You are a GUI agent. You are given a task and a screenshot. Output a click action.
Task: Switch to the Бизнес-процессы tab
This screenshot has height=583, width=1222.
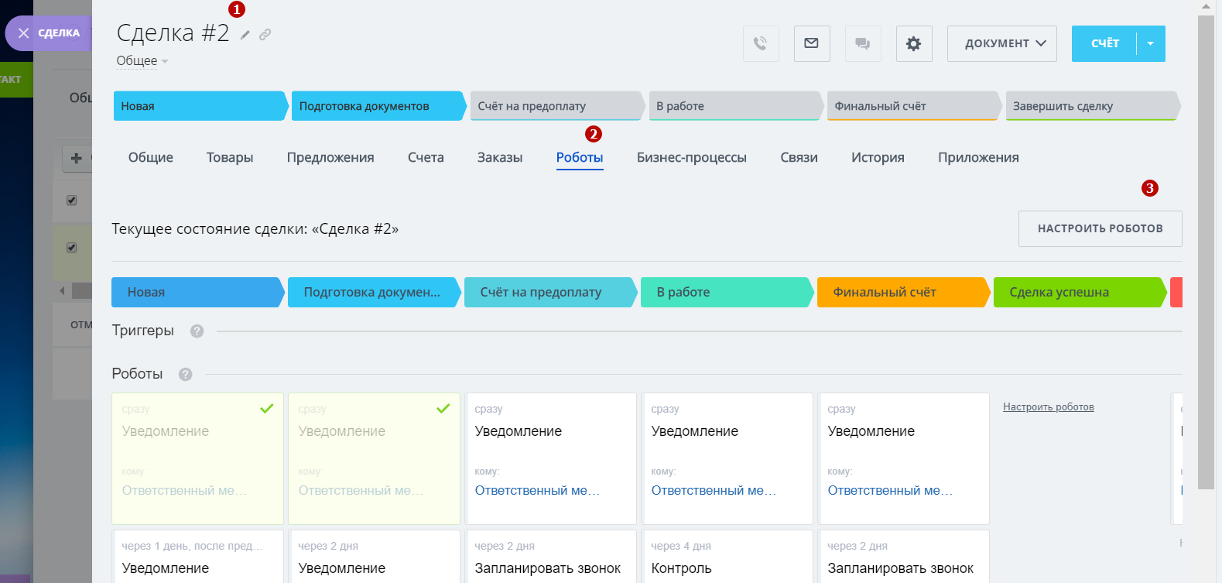[691, 158]
